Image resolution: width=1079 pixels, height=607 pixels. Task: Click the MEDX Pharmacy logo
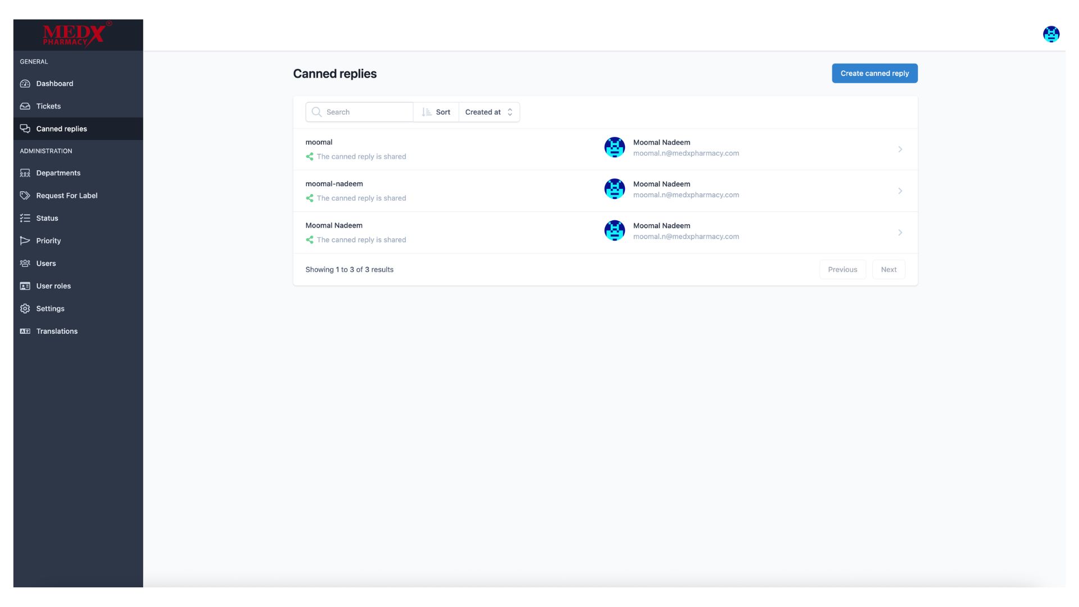(x=78, y=35)
